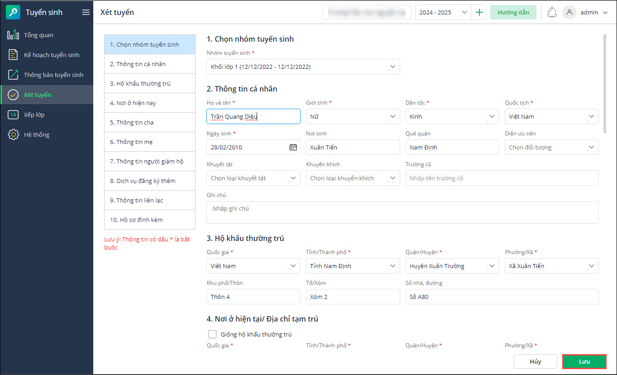Click the Họ và tên input field
This screenshot has height=375, width=617.
[253, 116]
